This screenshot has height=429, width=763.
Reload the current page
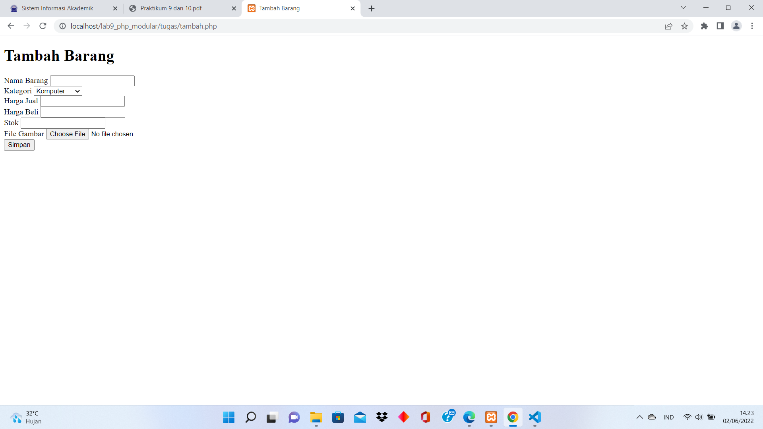tap(43, 26)
